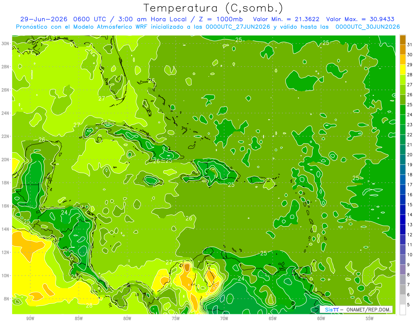Click the yellow swatch between 28 and 29
The width and height of the screenshot is (419, 323).
point(403,70)
